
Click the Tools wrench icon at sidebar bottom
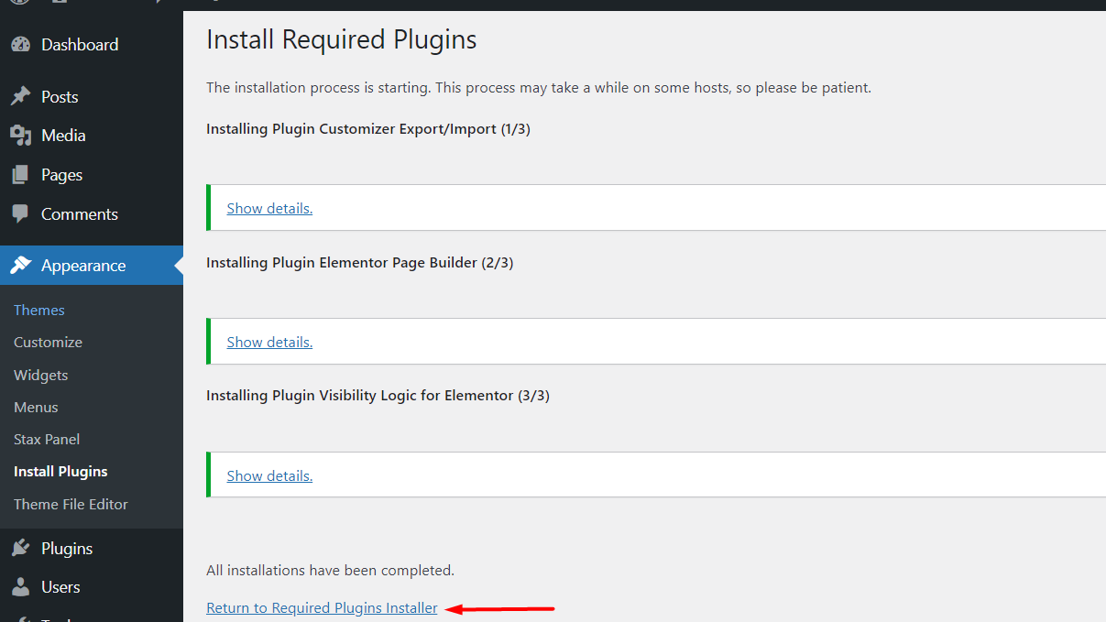point(20,618)
